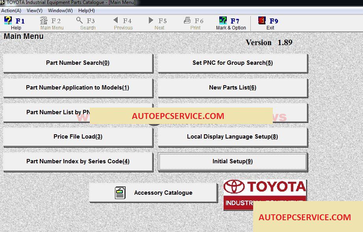Image resolution: width=363 pixels, height=232 pixels.
Task: Open Help with the F1 toolbar icon
Action: click(8, 20)
